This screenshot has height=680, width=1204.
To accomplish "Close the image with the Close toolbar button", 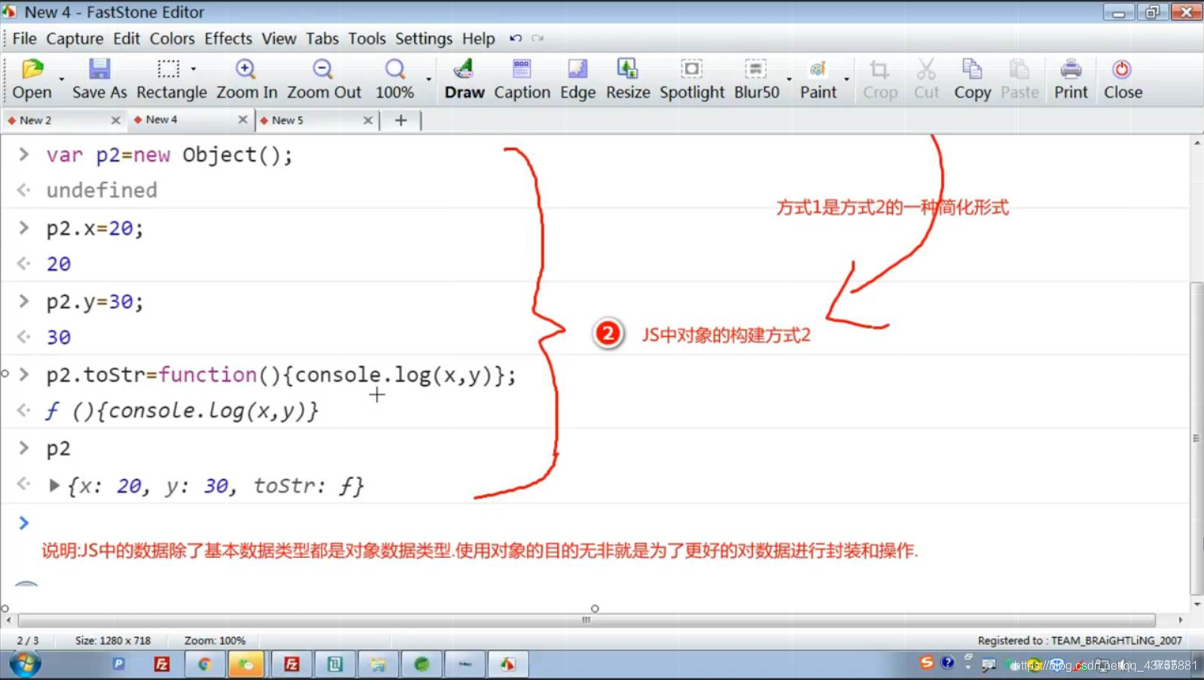I will point(1123,79).
